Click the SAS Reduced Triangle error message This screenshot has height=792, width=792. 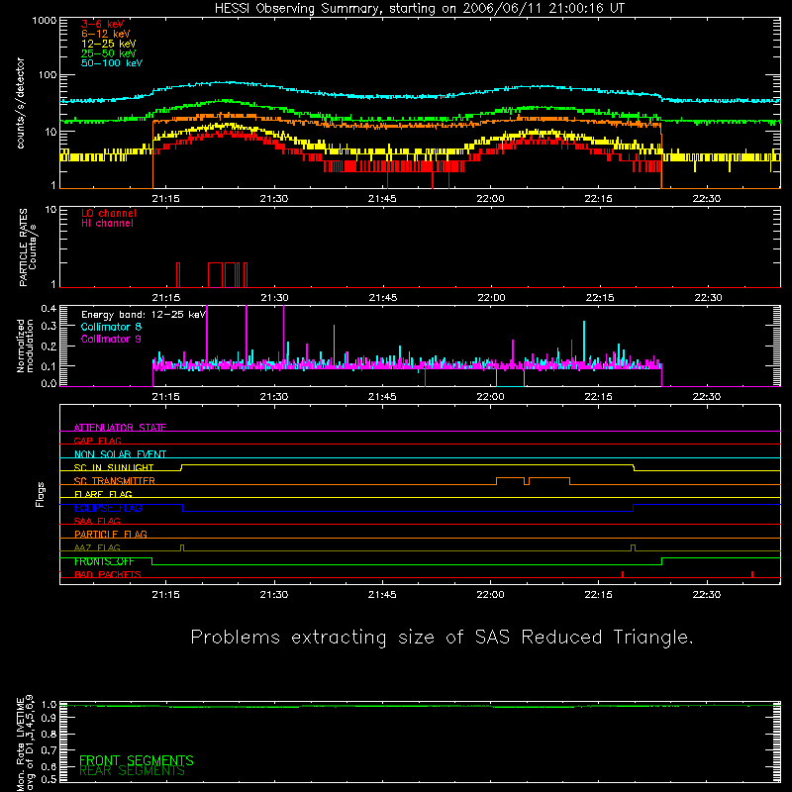442,638
